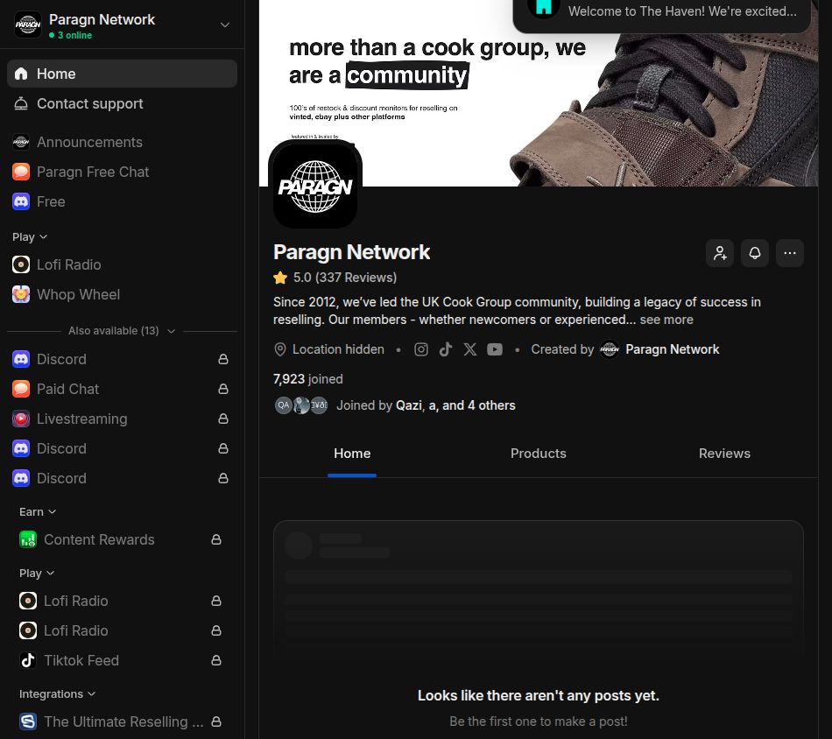The width and height of the screenshot is (832, 739).
Task: Click the 7,923 joined count
Action: pyautogui.click(x=307, y=379)
